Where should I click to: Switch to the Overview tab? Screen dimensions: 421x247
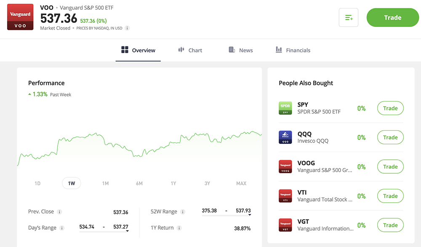click(x=138, y=50)
